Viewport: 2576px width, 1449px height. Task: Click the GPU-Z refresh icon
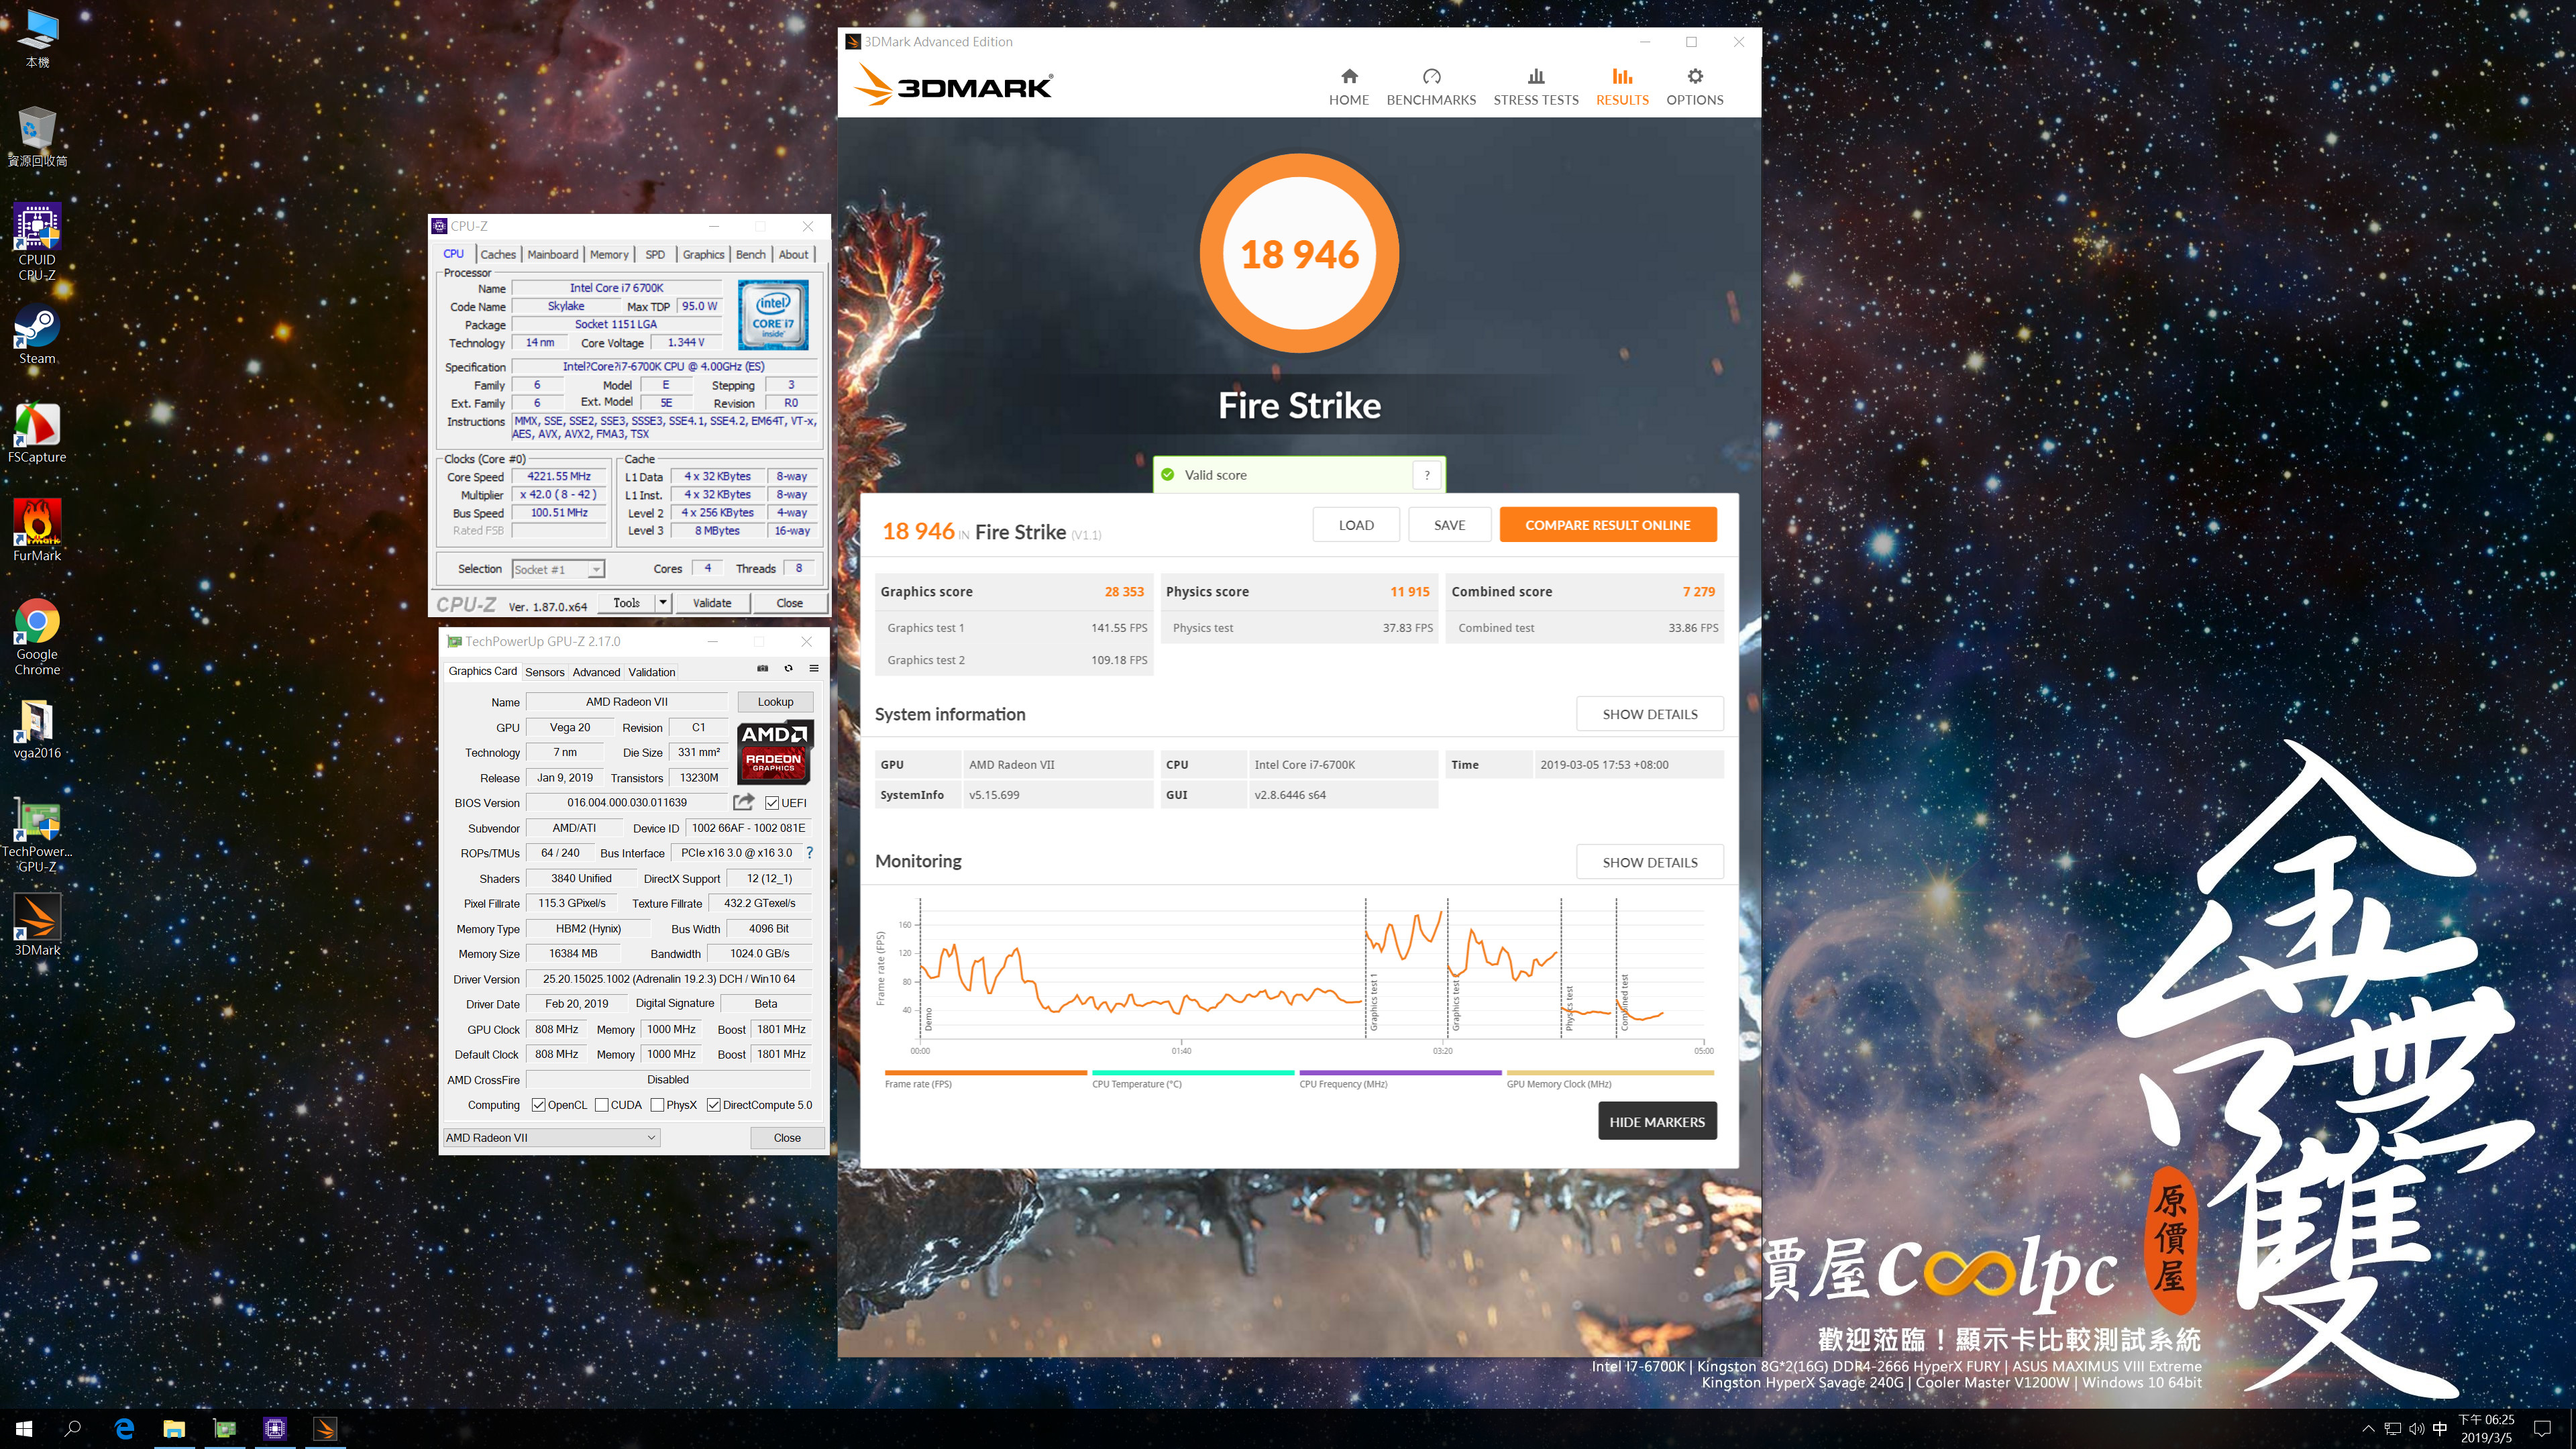click(788, 668)
